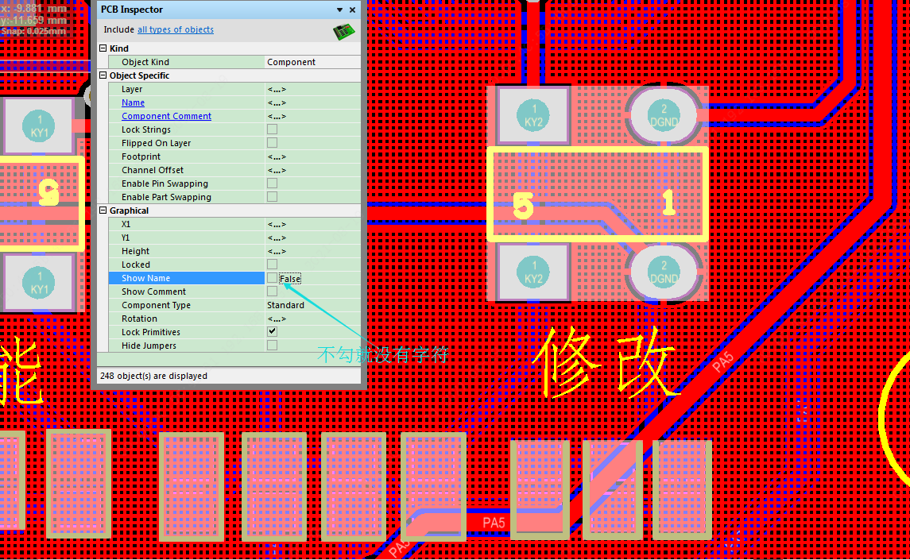
Task: Click the KY2 pad 1 below the component outline
Action: [533, 272]
